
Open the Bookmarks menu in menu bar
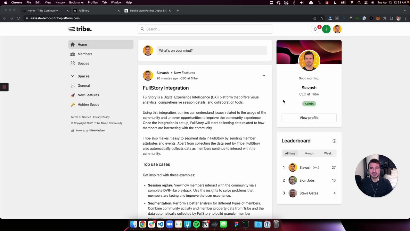(x=76, y=3)
